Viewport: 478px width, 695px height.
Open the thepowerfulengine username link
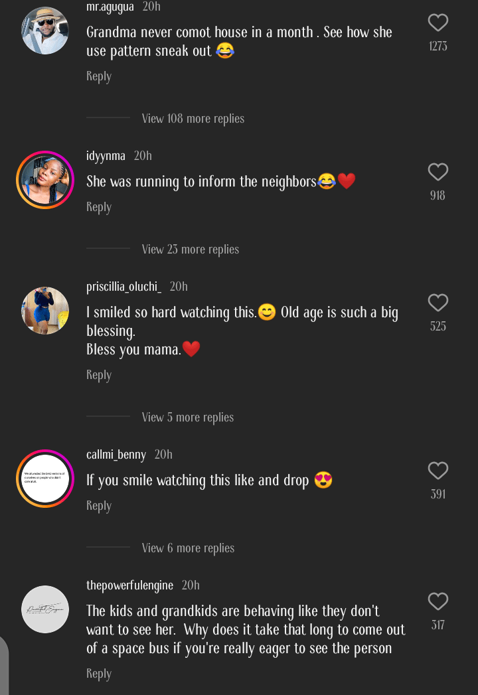tap(129, 585)
